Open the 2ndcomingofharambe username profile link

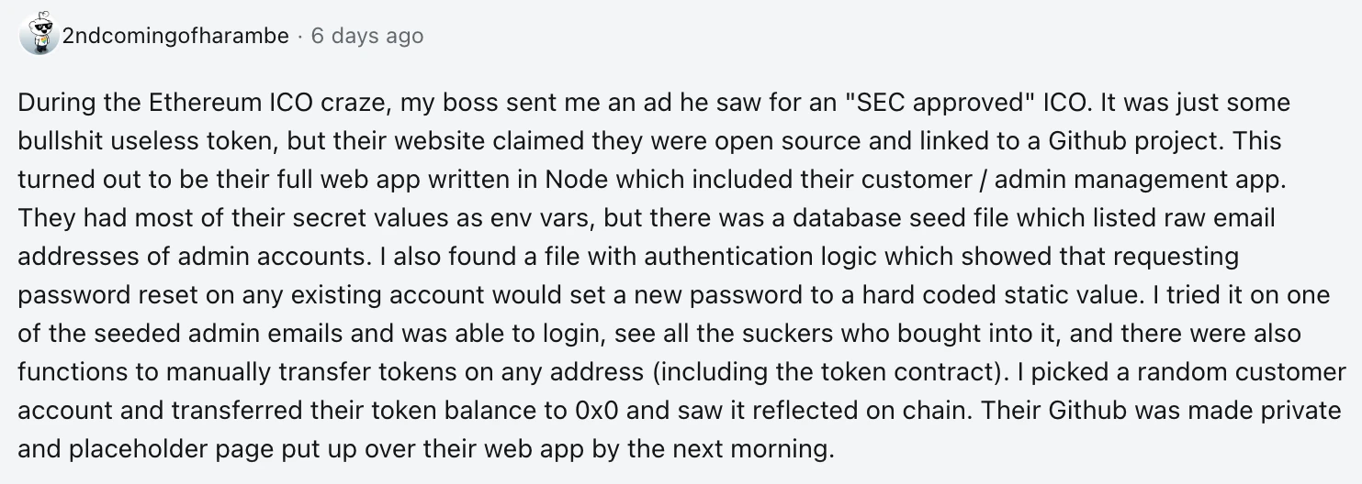174,36
